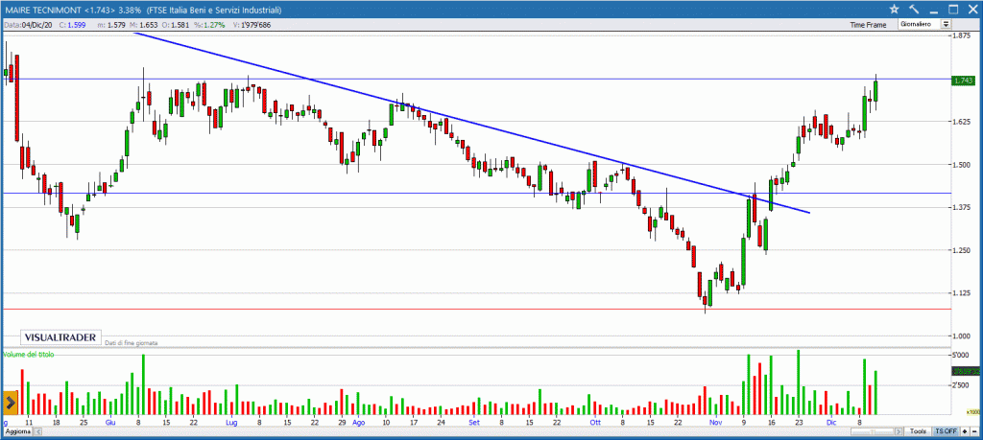The height and width of the screenshot is (440, 983).
Task: Add chart to favorites with star icon
Action: coord(894,9)
